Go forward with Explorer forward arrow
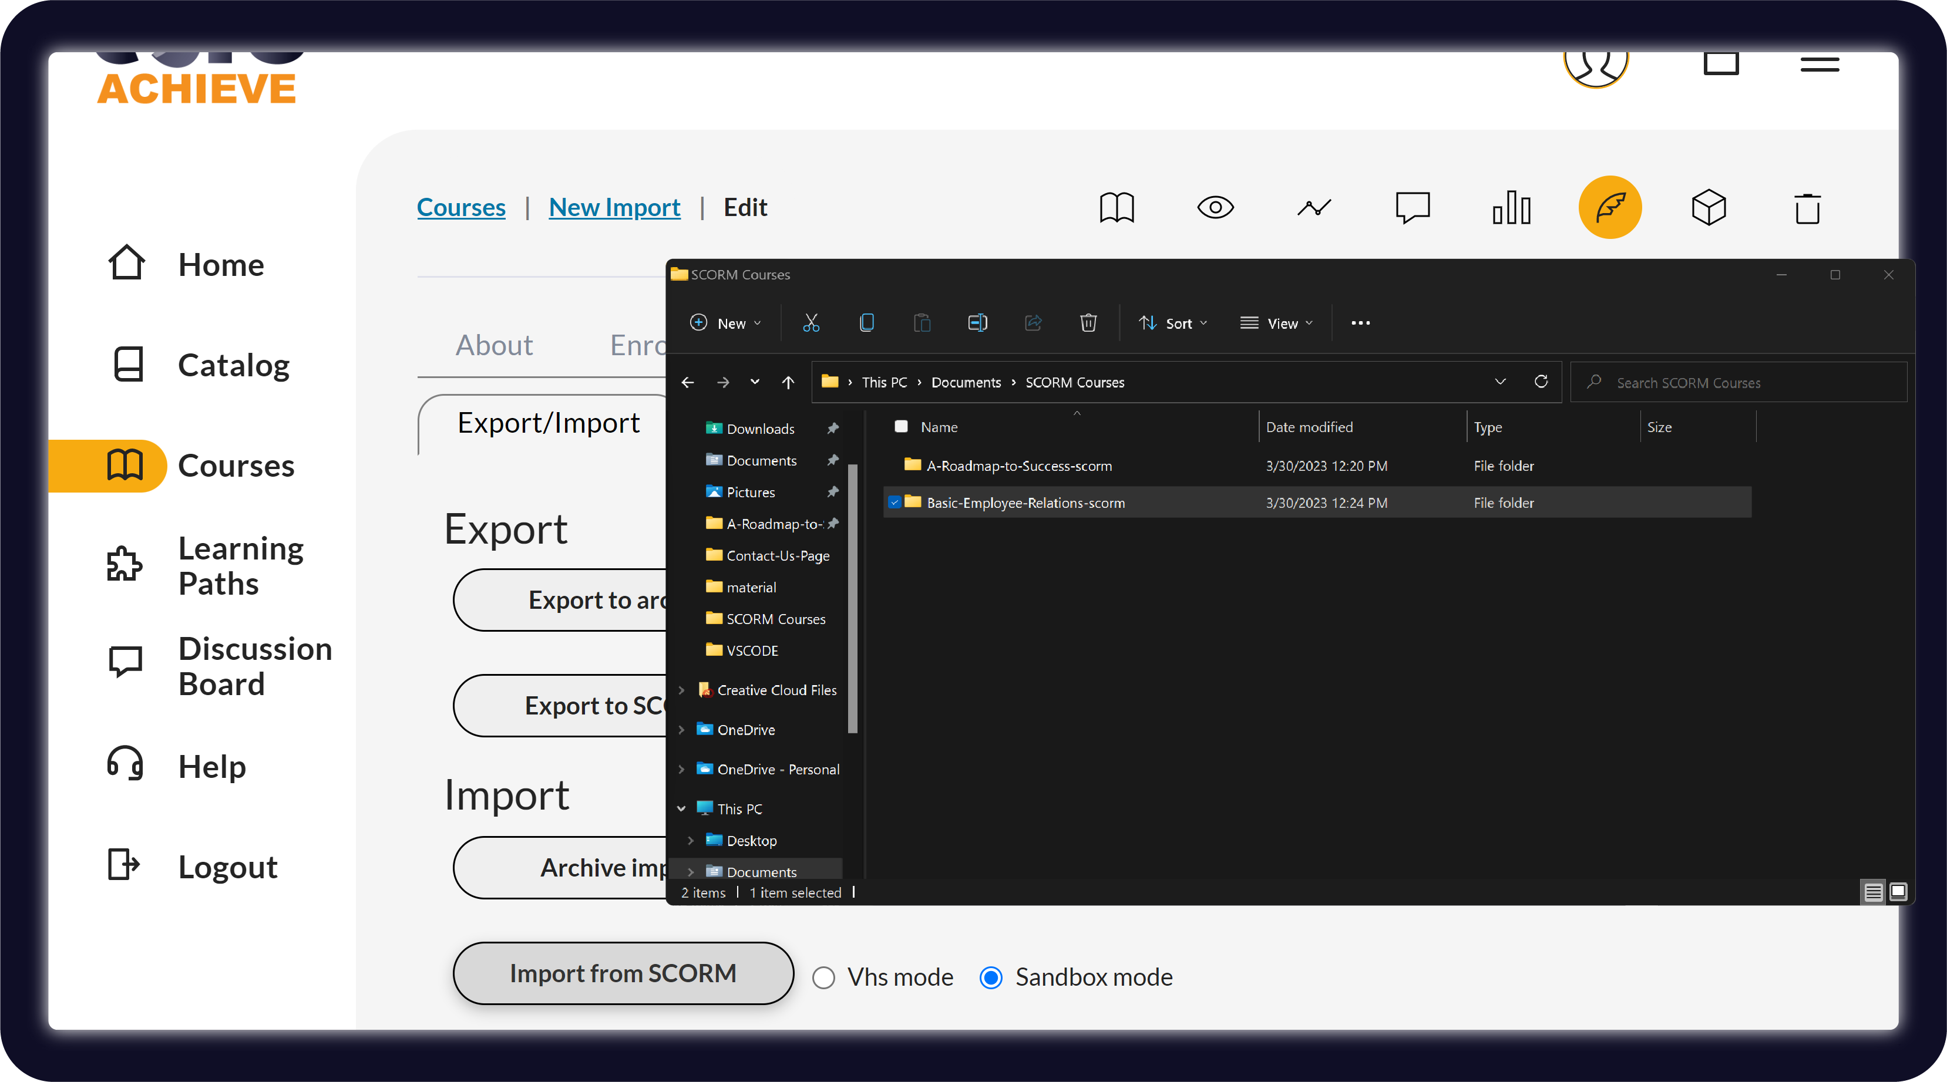 [724, 382]
